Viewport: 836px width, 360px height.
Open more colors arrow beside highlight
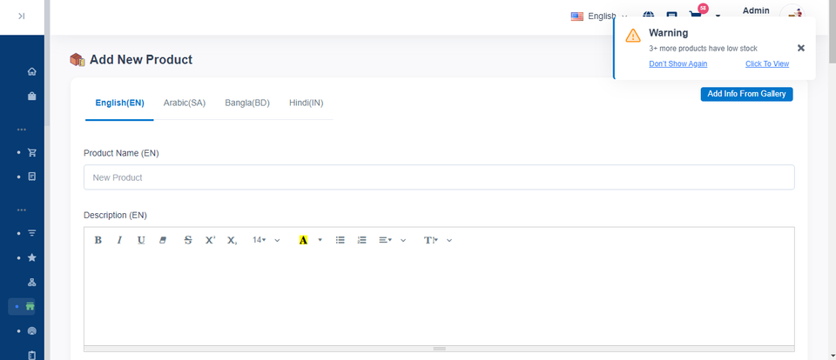pos(320,240)
